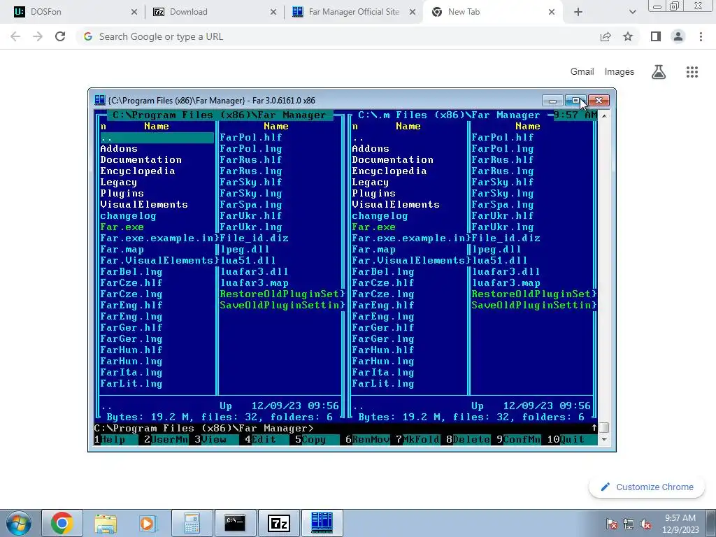The height and width of the screenshot is (537, 716).
Task: Click 2 UserMn in Far key bar
Action: pos(166,439)
